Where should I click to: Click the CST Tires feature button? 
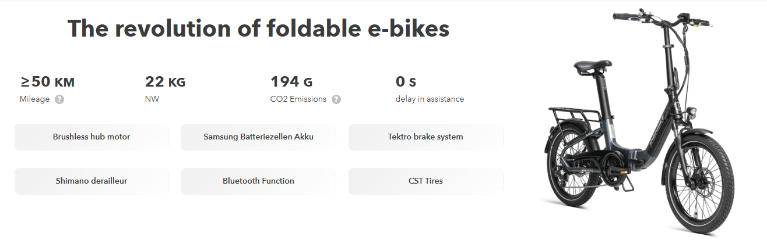point(425,181)
